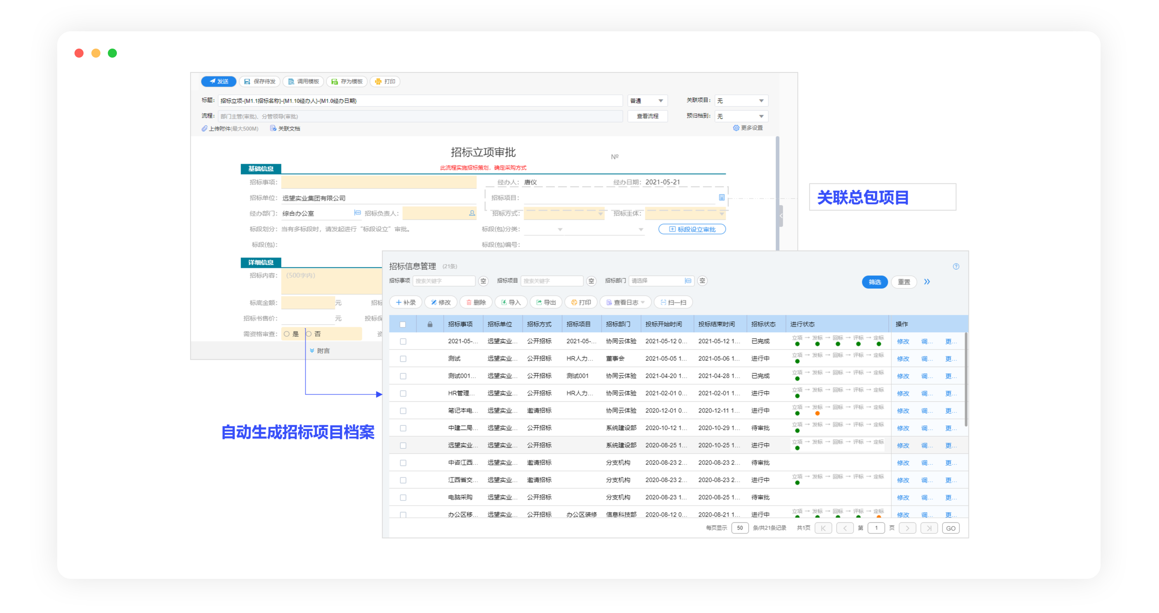Click person picker icon in 招标负责人 field
Image resolution: width=1159 pixels, height=613 pixels.
coord(472,213)
